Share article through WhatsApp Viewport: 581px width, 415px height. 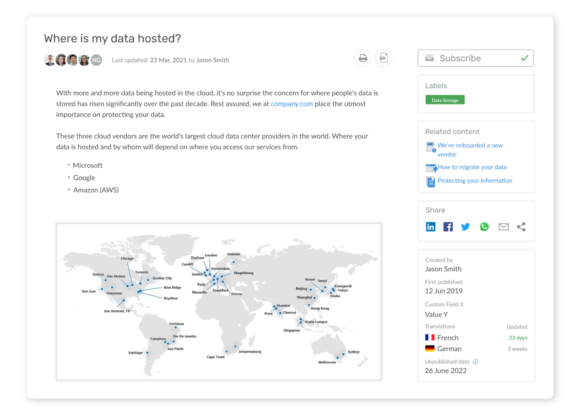[484, 227]
